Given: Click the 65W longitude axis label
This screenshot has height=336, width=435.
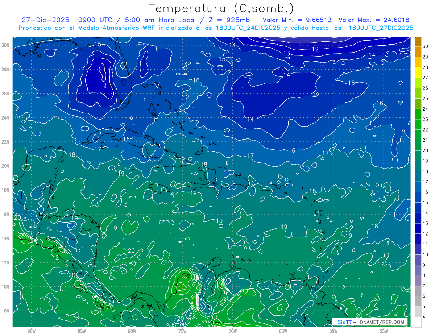Looking at the screenshot, I should [283, 331].
